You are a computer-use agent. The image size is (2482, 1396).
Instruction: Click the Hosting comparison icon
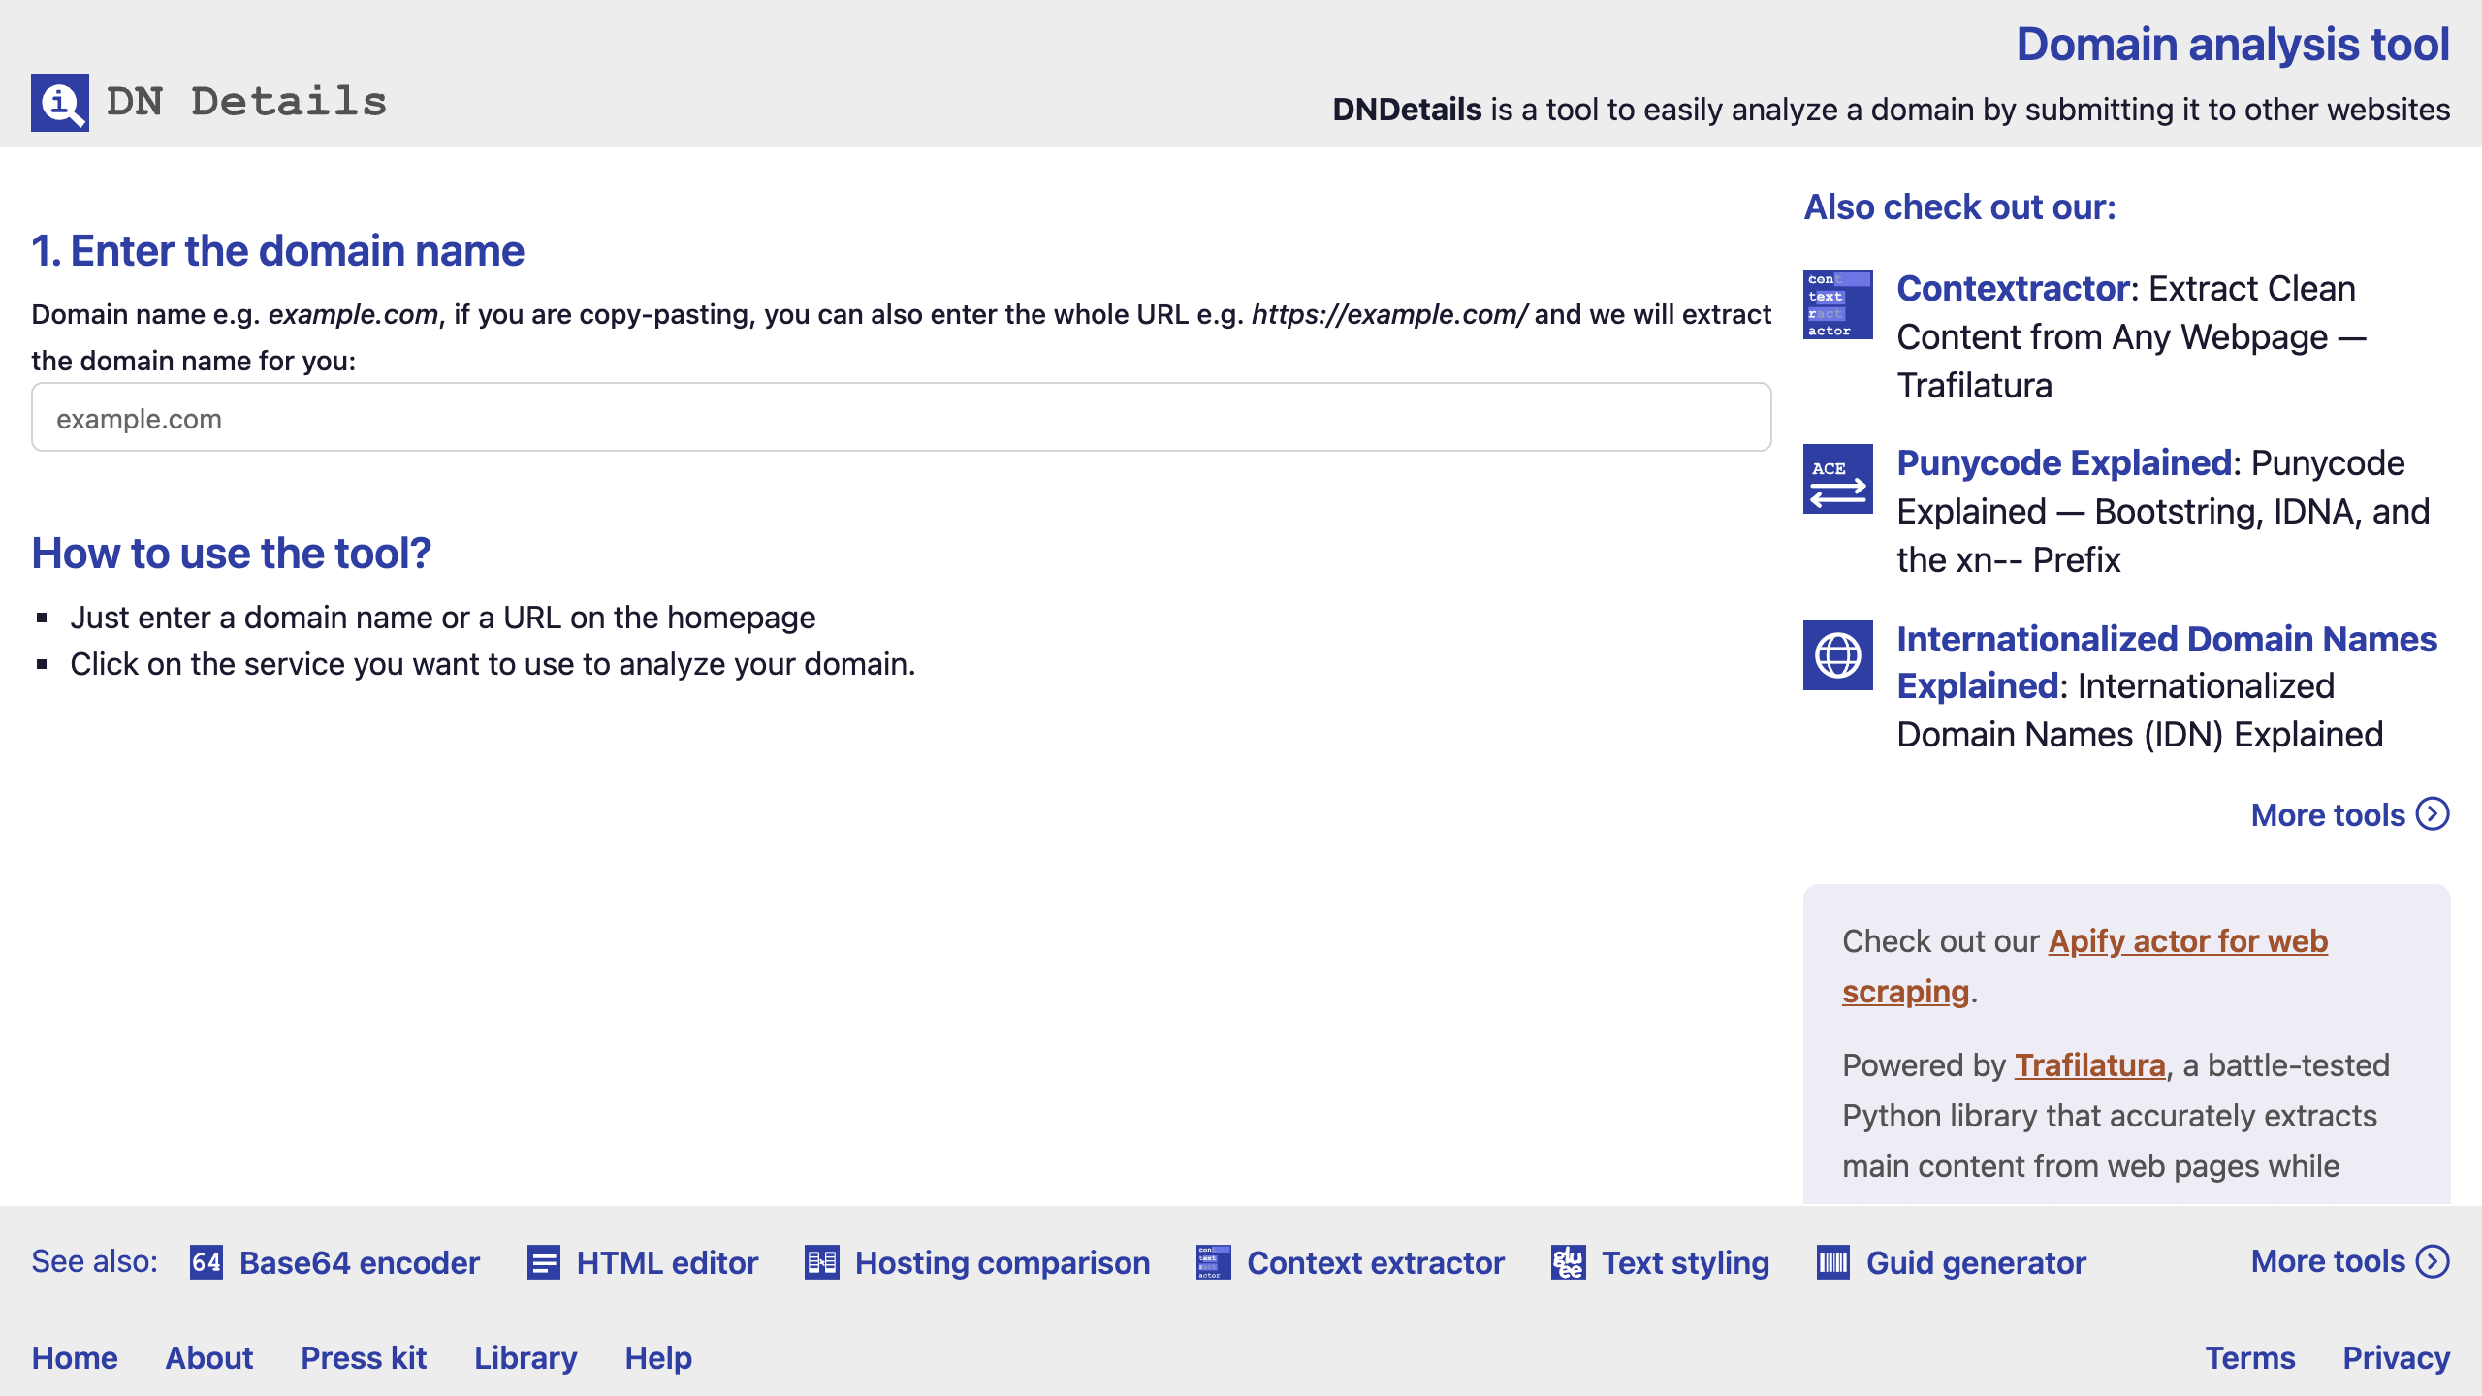tap(821, 1262)
